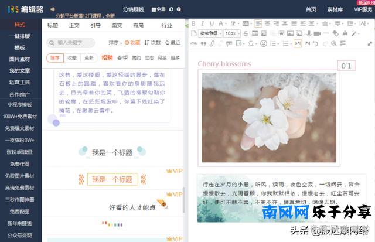Toggle bold formatting in editor toolbar

[194, 23]
